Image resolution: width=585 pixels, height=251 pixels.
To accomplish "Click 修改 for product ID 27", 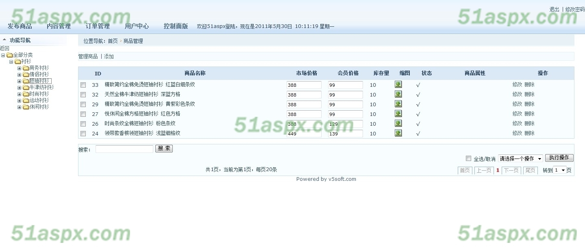I will click(517, 114).
